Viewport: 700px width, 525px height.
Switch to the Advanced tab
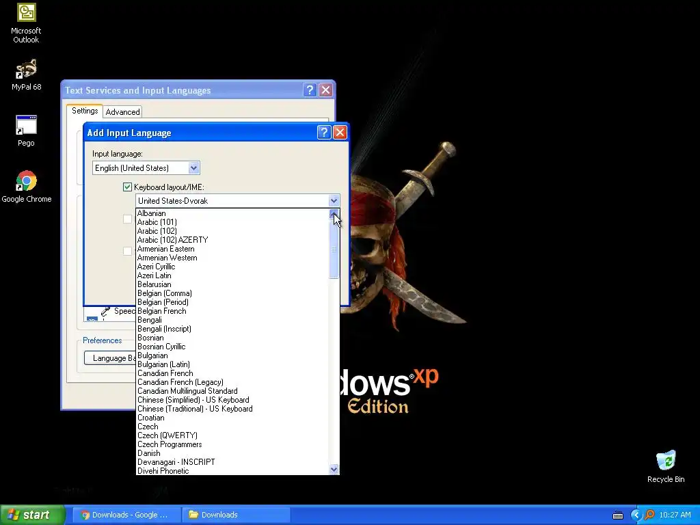click(122, 111)
